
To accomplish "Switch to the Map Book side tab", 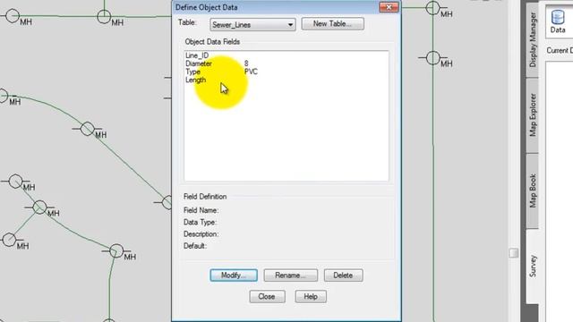I will pos(533,191).
